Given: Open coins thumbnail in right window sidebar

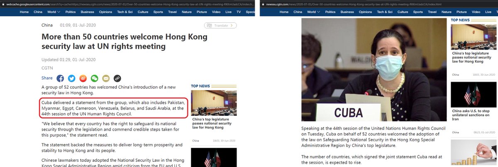Looking at the screenshot, I should [x=473, y=153].
